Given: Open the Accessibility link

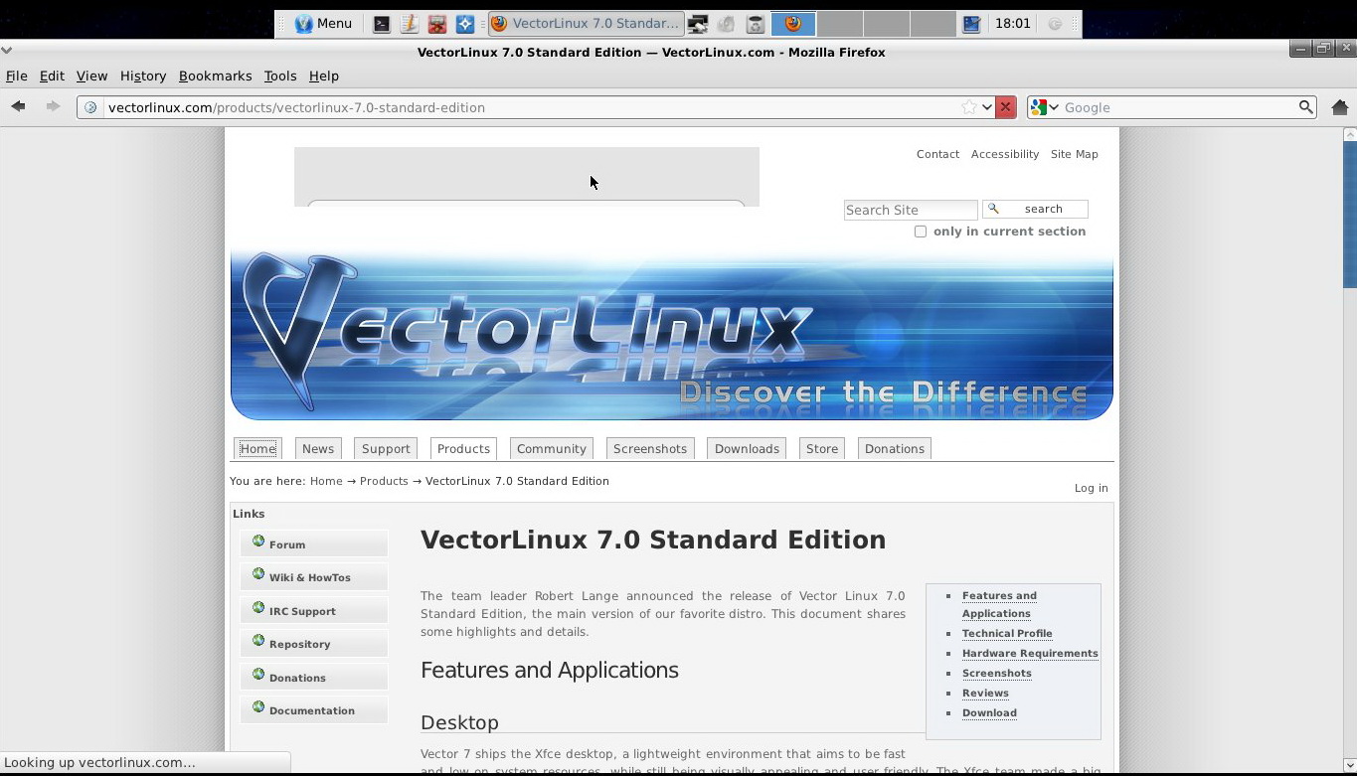Looking at the screenshot, I should [1004, 154].
